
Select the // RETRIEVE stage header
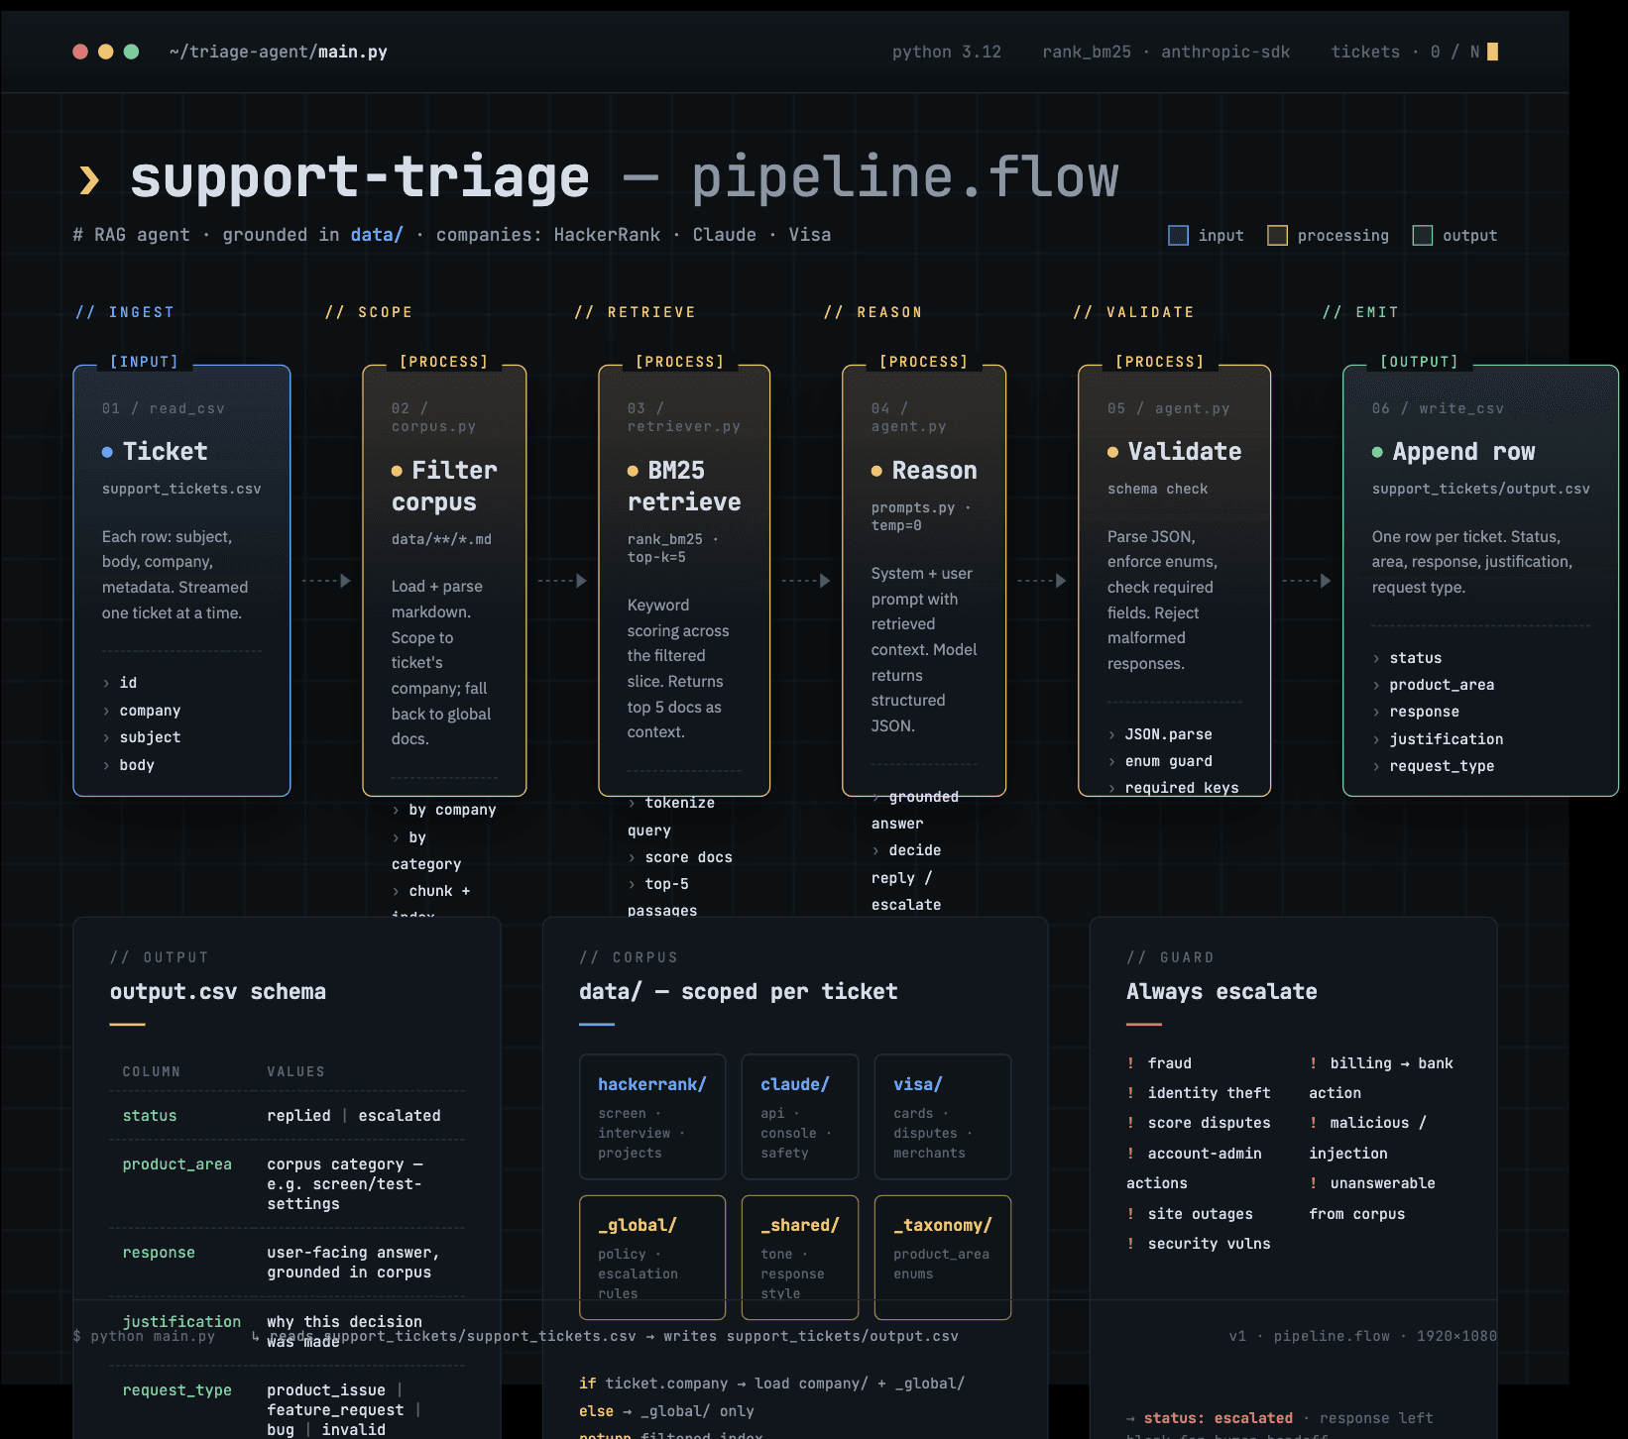(x=636, y=312)
